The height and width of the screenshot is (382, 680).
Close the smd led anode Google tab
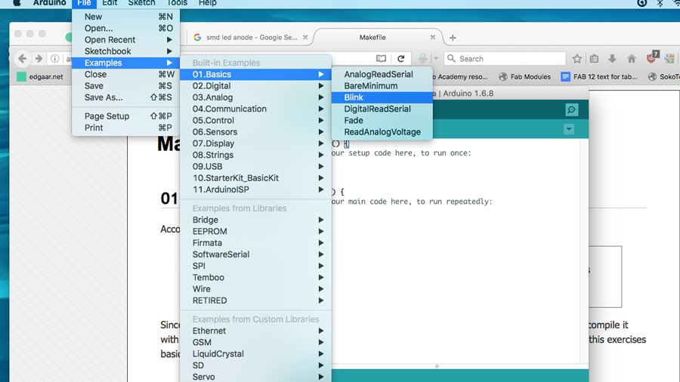tap(305, 37)
